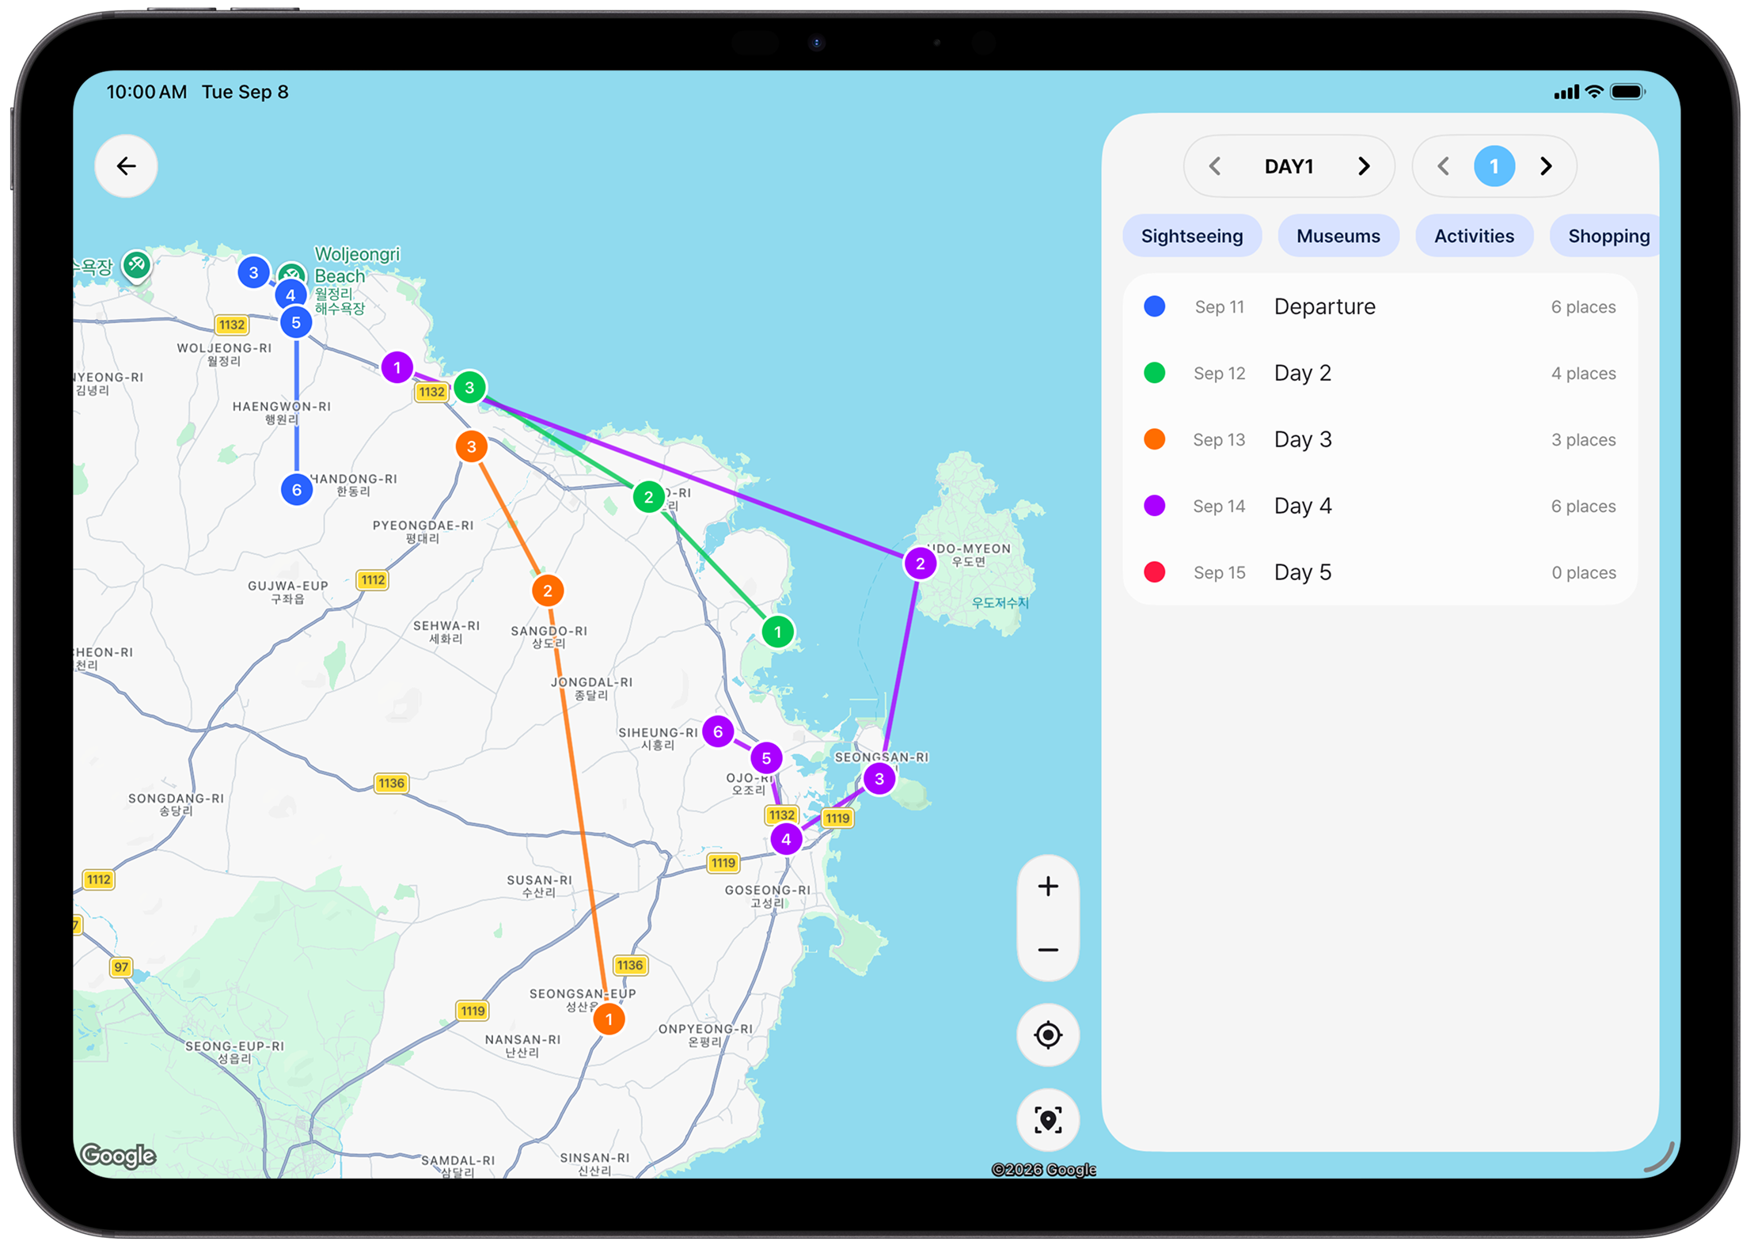Toggle the Museums filter chip
The image size is (1754, 1249).
[1338, 236]
